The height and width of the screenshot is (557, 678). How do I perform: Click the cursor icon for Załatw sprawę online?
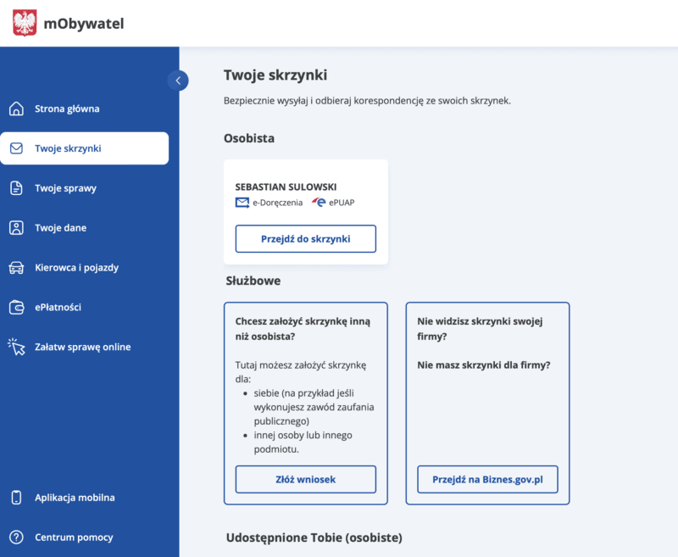coord(16,347)
